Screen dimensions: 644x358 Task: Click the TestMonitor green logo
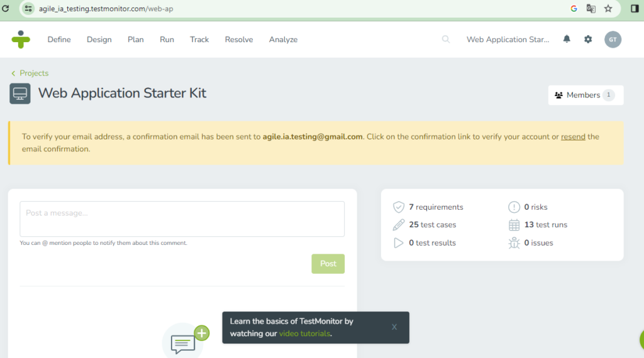(21, 40)
